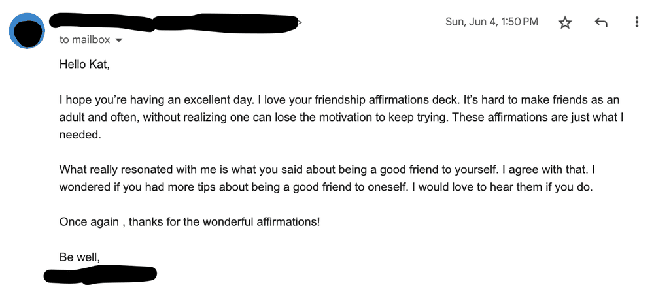Star this email message
The image size is (654, 292).
(565, 22)
